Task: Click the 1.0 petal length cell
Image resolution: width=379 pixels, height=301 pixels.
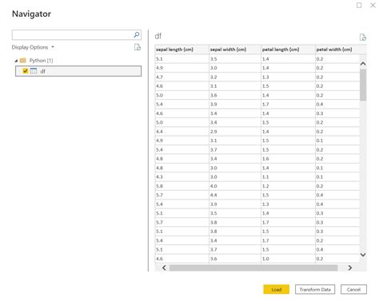Action: (288, 259)
